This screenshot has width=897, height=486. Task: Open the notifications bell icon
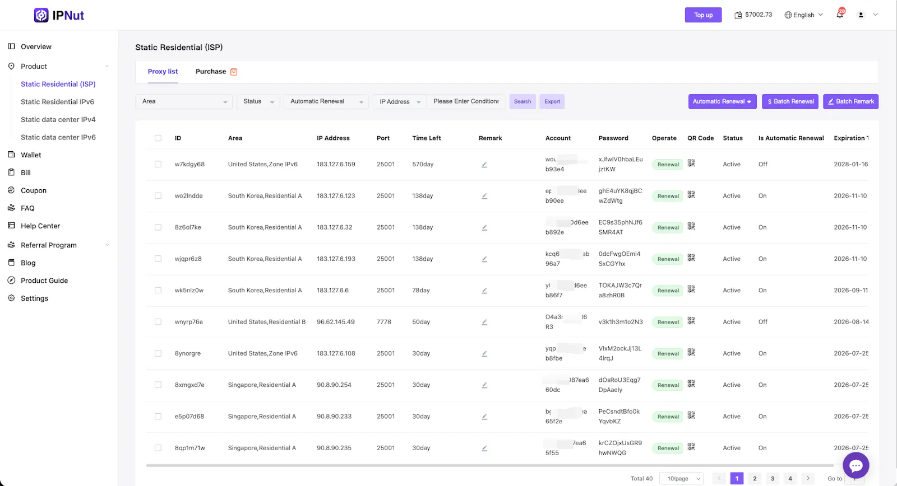pos(840,15)
